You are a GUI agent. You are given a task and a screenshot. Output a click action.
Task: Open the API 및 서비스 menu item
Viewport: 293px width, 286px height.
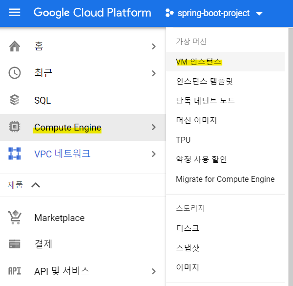point(83,271)
